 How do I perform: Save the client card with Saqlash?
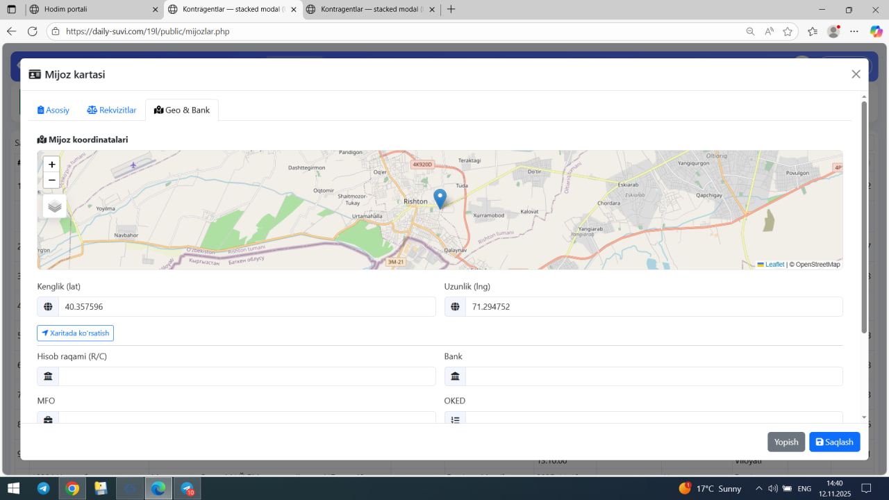[834, 442]
